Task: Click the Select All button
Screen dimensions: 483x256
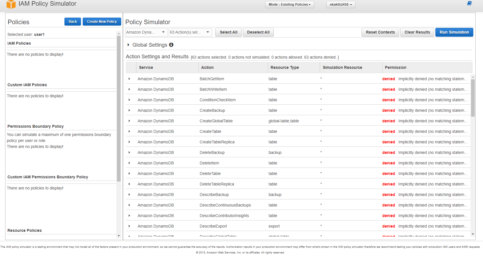Action: [x=229, y=32]
